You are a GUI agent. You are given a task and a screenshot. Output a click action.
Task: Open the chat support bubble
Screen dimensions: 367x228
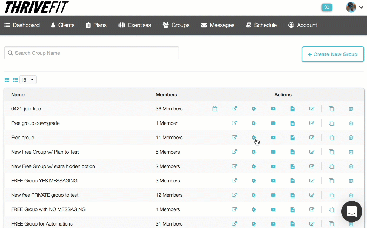[352, 212]
